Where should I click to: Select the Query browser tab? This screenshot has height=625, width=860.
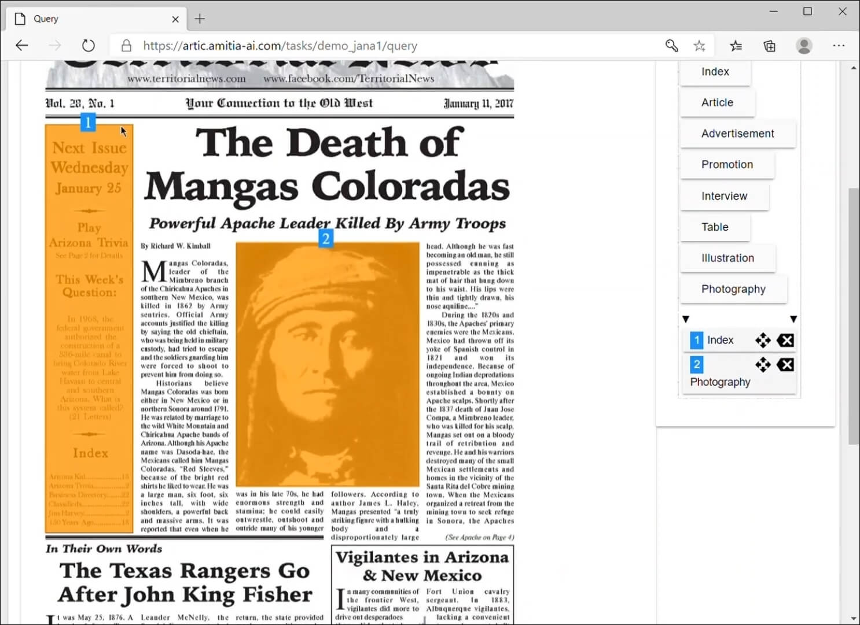(93, 19)
